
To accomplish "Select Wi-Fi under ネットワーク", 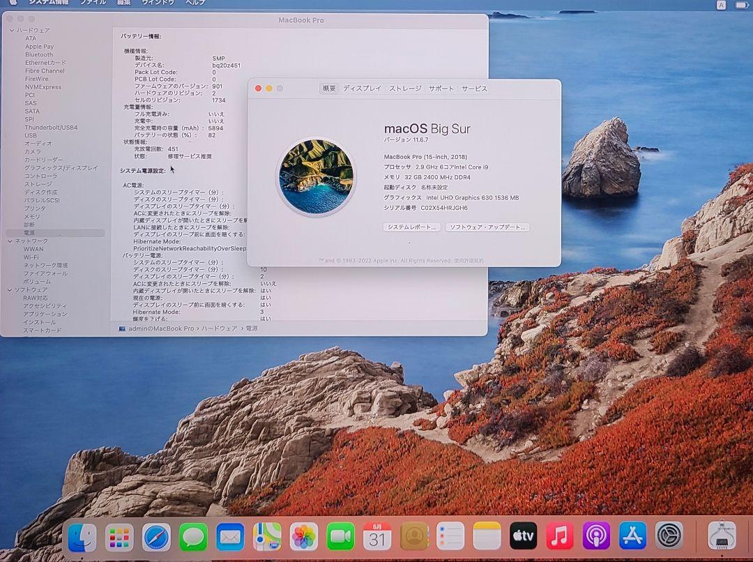I will (31, 257).
